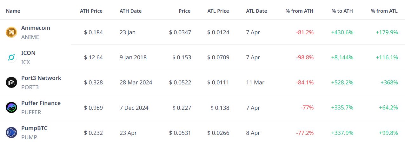Sort by ATH Date column header
This screenshot has height=145, width=405.
(x=130, y=11)
